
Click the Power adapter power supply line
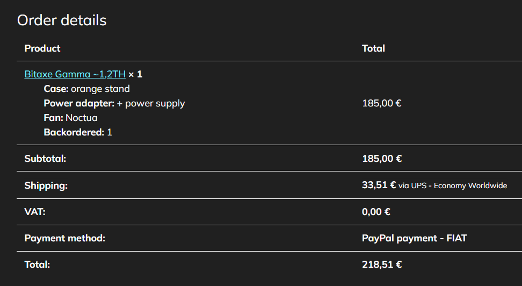click(x=114, y=103)
